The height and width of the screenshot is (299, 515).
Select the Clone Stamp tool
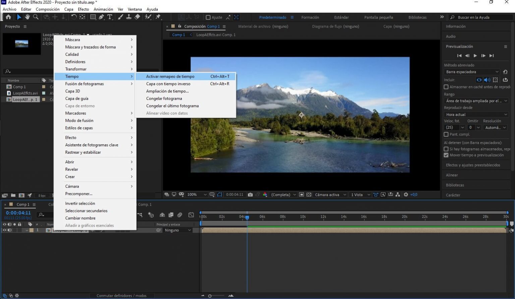(129, 17)
